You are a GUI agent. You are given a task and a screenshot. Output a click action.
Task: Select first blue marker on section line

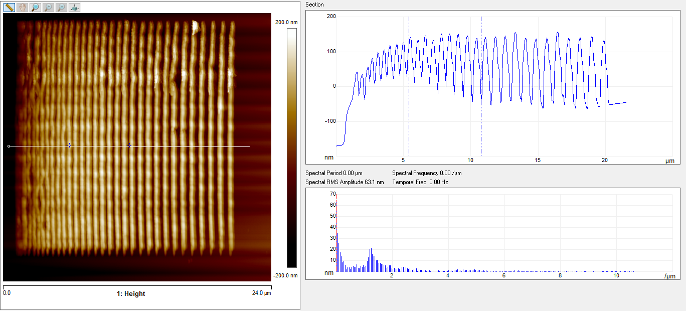(x=70, y=146)
